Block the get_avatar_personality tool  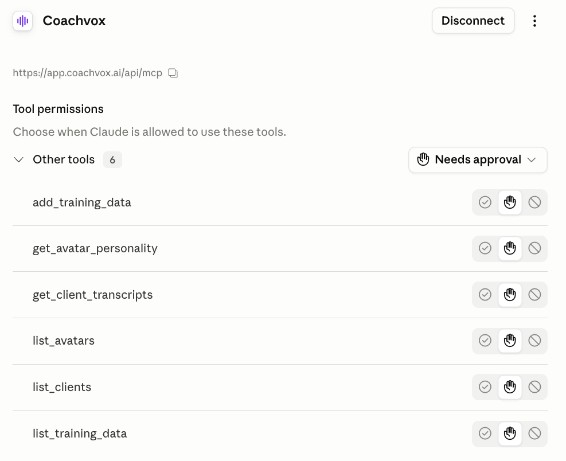534,248
